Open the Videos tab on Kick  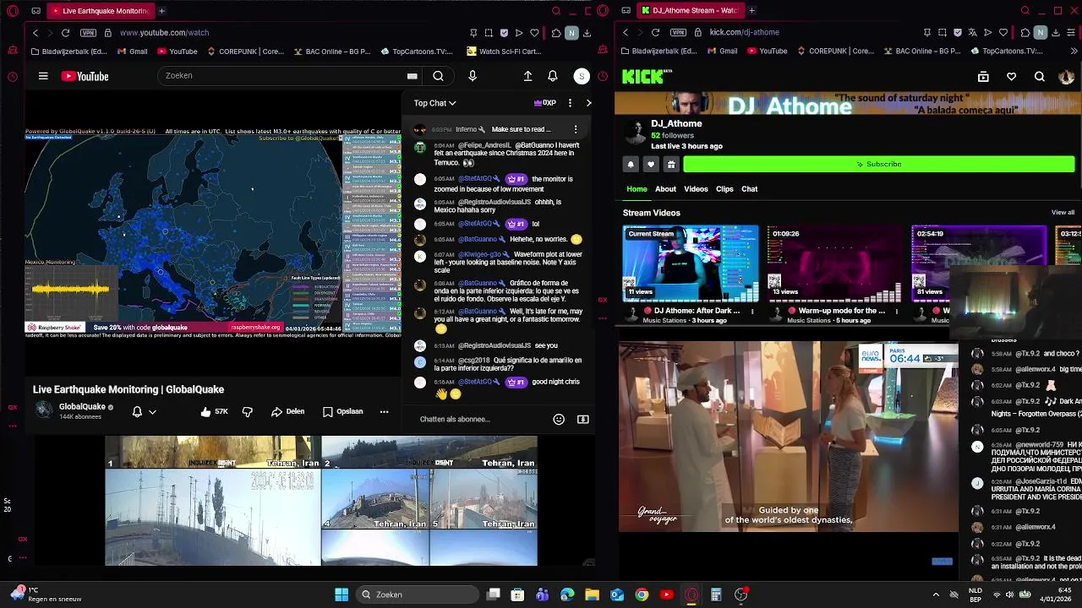coord(696,189)
